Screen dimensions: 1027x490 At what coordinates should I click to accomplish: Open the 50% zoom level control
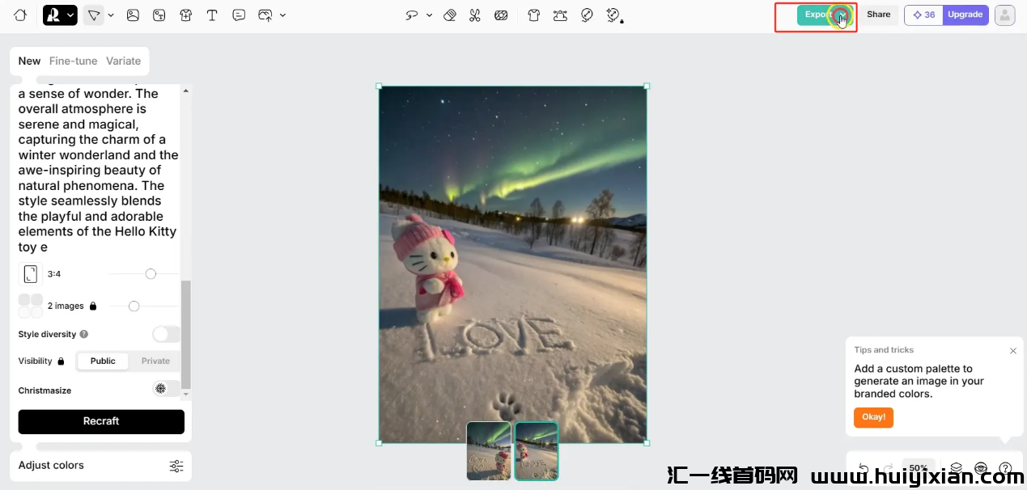[919, 468]
